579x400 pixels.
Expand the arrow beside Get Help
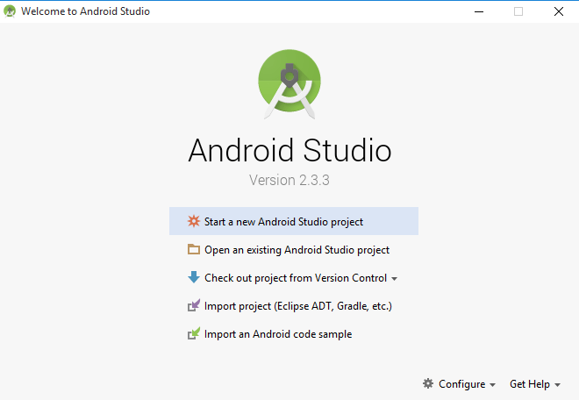pos(558,385)
